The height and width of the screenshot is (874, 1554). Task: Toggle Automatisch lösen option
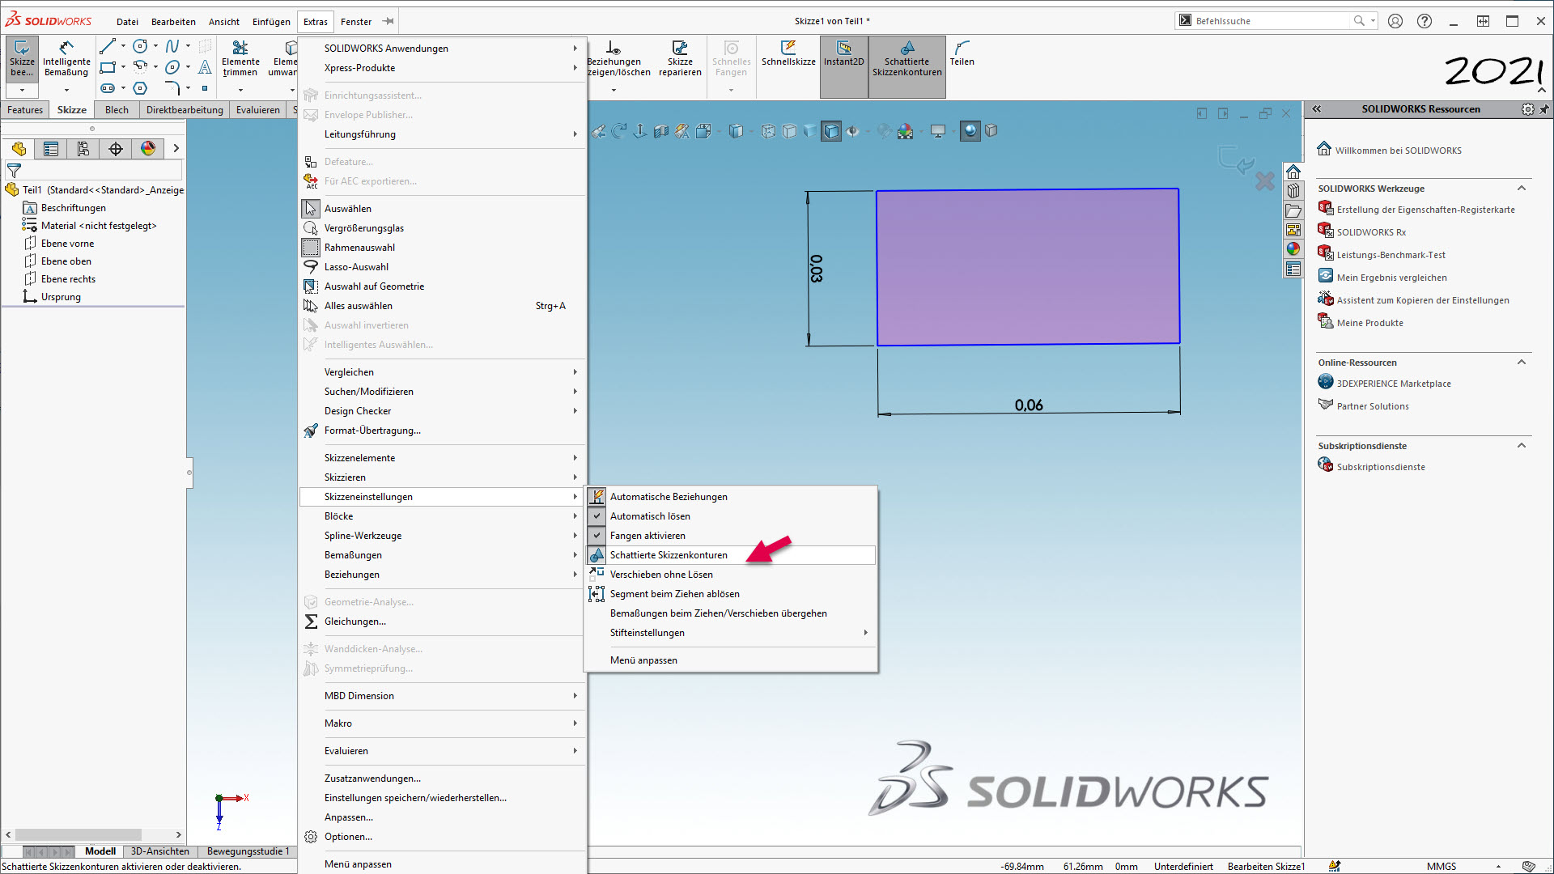click(732, 516)
